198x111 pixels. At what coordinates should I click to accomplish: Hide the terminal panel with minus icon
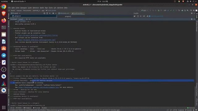(x=194, y=19)
